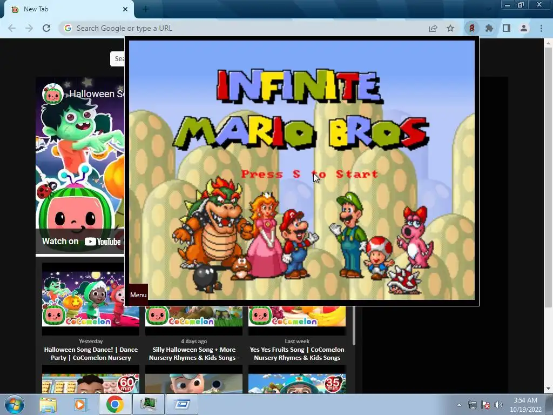Open the Windows Start button
This screenshot has width=553, height=415.
[x=14, y=404]
